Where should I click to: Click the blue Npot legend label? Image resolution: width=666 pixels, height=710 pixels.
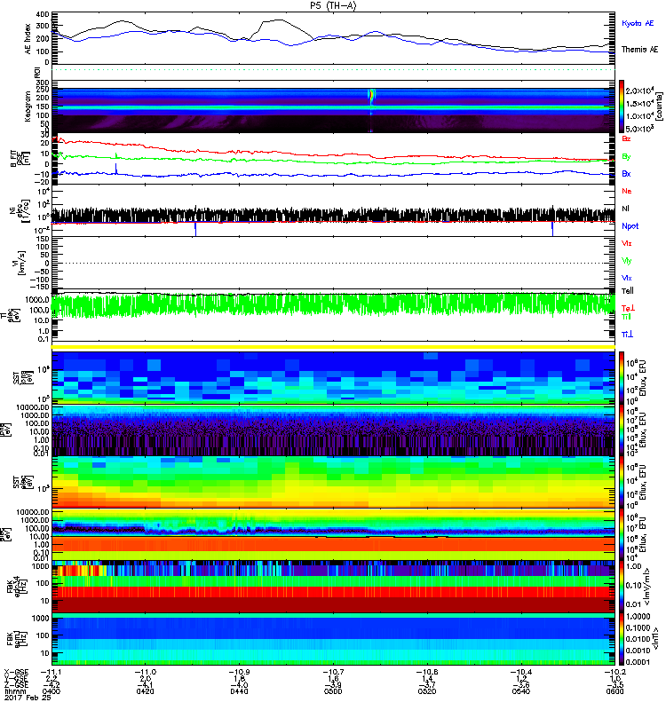pyautogui.click(x=630, y=226)
